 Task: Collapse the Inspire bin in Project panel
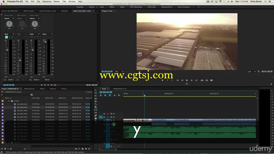pos(9,101)
